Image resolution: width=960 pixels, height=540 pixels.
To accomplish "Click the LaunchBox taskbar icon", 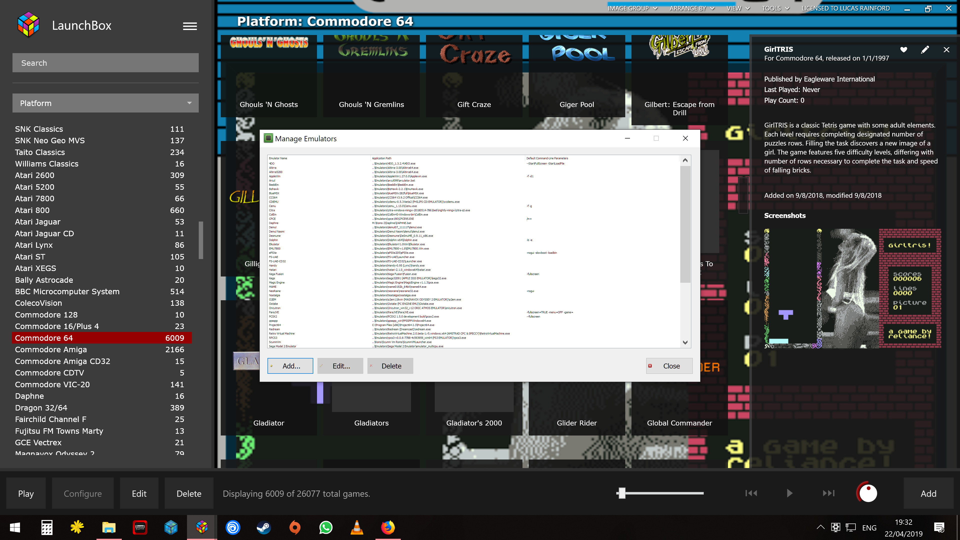I will (202, 528).
